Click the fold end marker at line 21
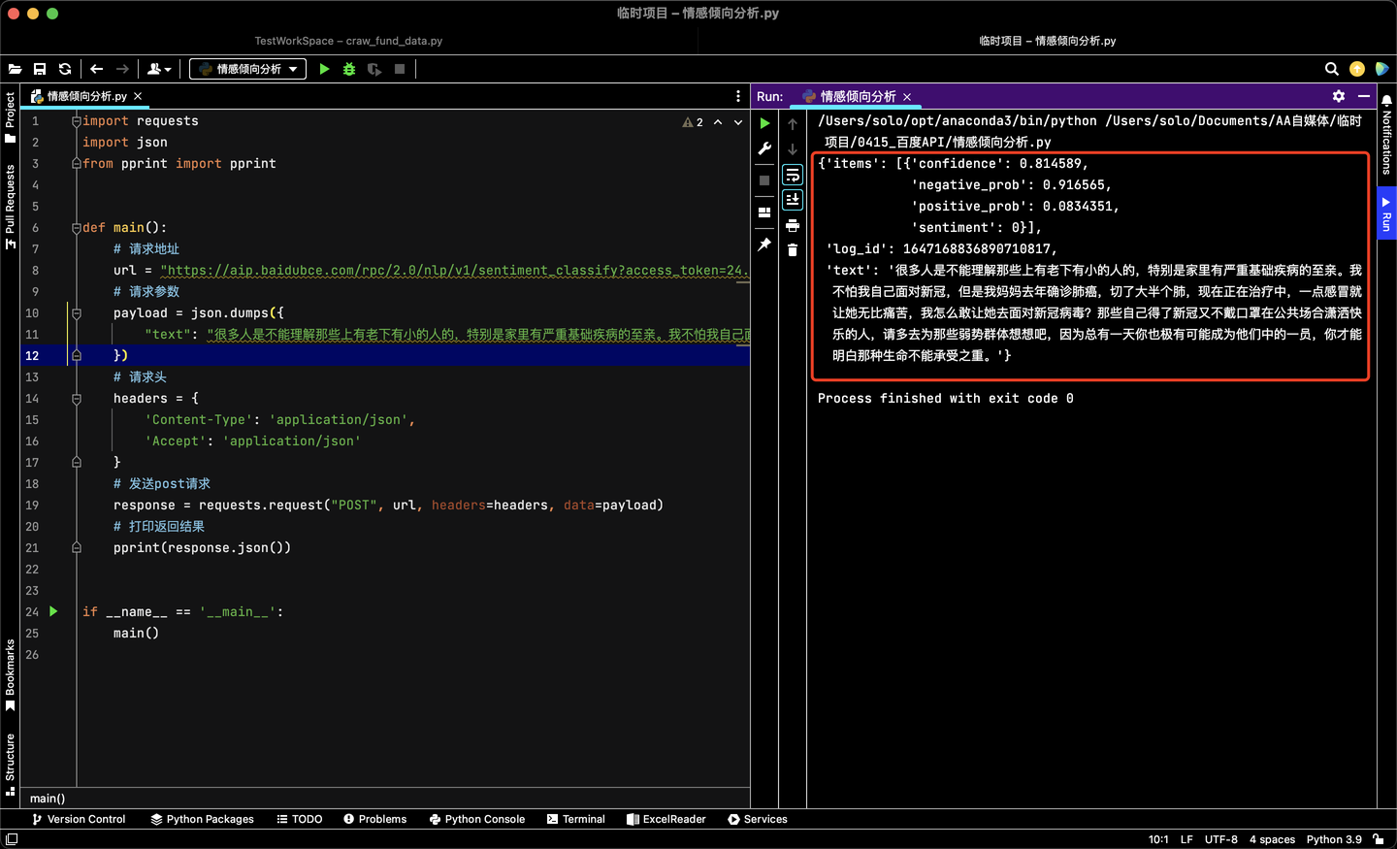This screenshot has width=1397, height=849. pos(76,548)
